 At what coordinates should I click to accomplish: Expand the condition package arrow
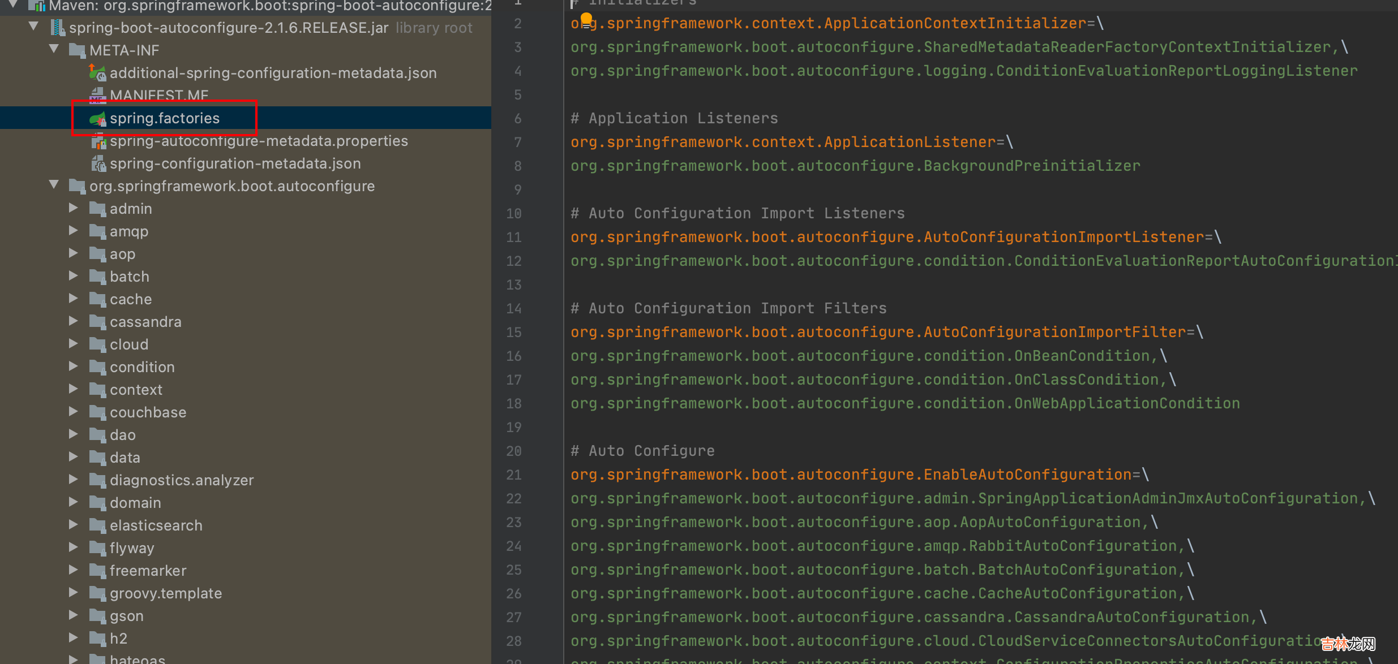[x=74, y=366]
